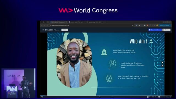This screenshot has height=99, width=176.
Task: Click the back icon below the home icon
Action: click(x=163, y=66)
